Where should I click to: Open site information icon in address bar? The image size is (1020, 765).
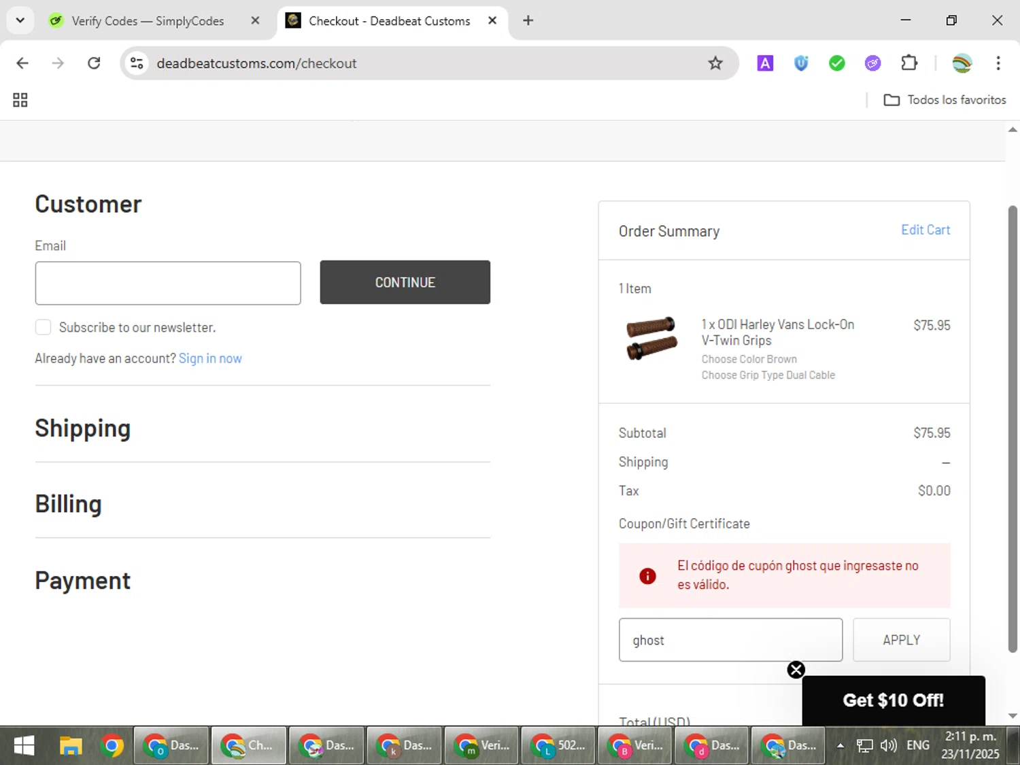[x=137, y=63]
